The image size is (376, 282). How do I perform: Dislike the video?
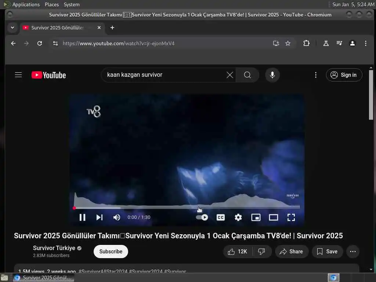261,251
